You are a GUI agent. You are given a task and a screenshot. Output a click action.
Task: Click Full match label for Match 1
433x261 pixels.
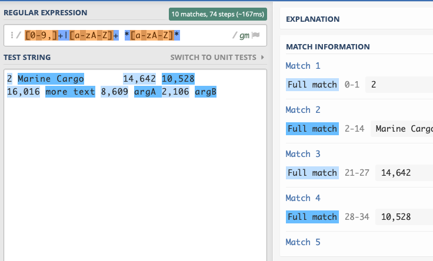click(x=312, y=85)
